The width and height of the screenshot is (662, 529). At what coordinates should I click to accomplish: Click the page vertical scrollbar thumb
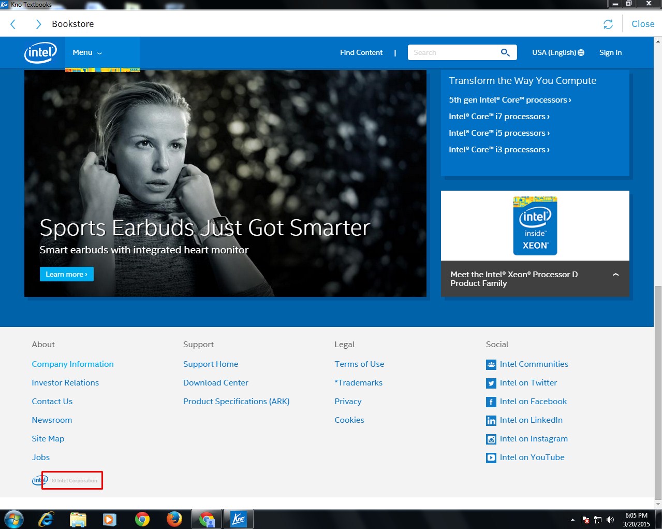coord(658,392)
